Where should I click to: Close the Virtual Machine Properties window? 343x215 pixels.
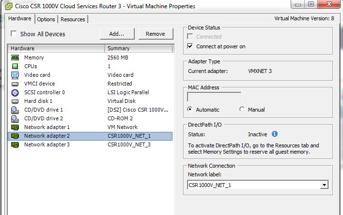tap(329, 4)
